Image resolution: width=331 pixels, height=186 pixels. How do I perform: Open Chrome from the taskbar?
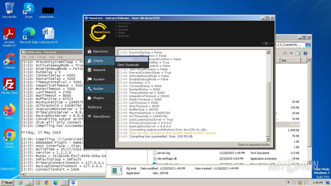(x=47, y=182)
